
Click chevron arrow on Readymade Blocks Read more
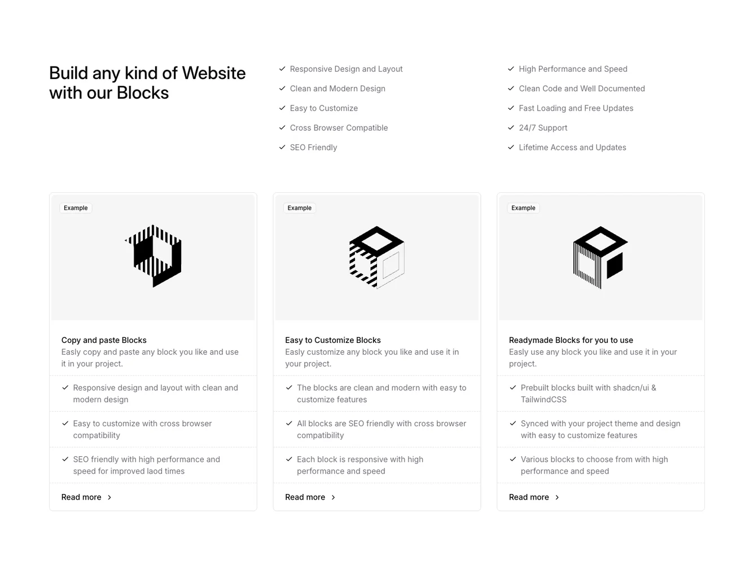pyautogui.click(x=557, y=497)
